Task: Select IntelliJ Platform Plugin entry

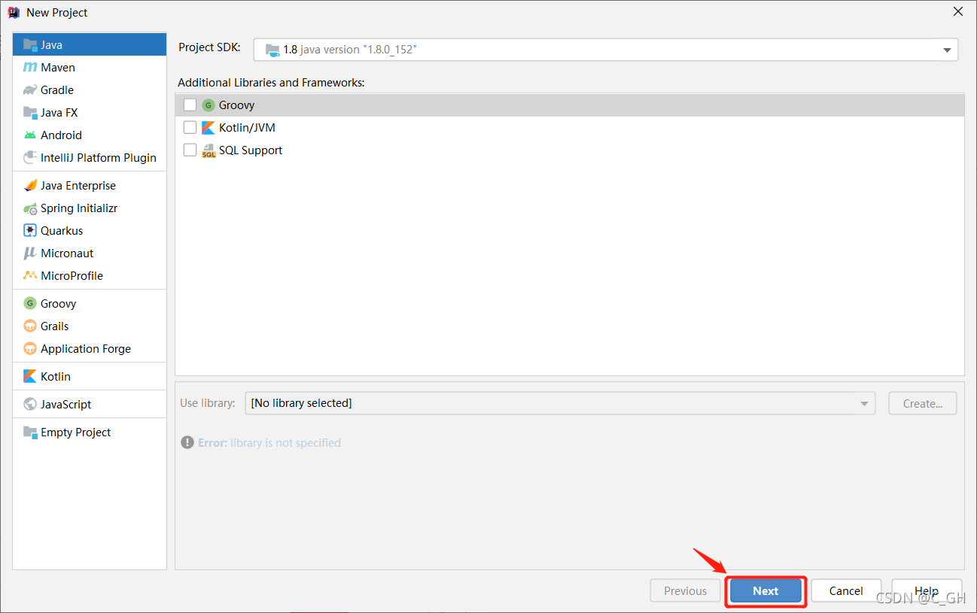Action: point(90,157)
